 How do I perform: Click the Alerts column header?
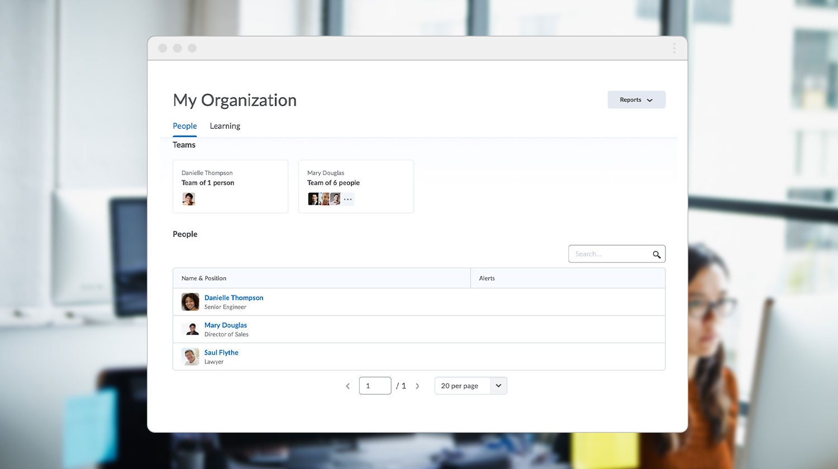click(568, 278)
